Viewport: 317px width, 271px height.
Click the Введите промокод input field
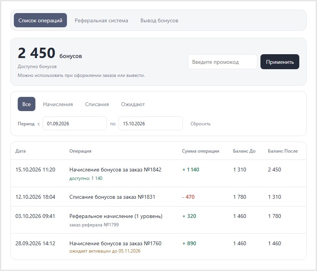[222, 62]
